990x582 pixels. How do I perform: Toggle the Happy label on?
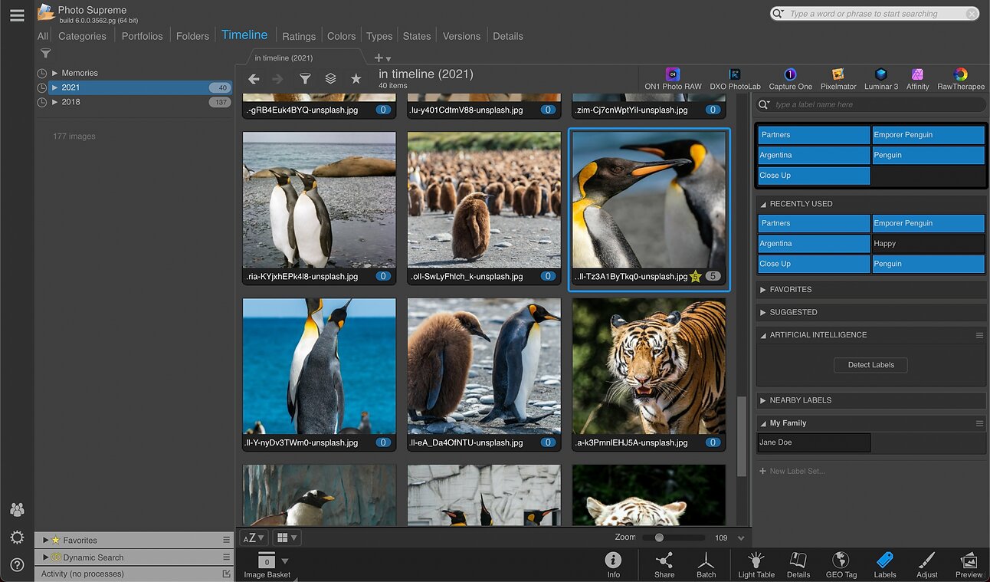[928, 244]
